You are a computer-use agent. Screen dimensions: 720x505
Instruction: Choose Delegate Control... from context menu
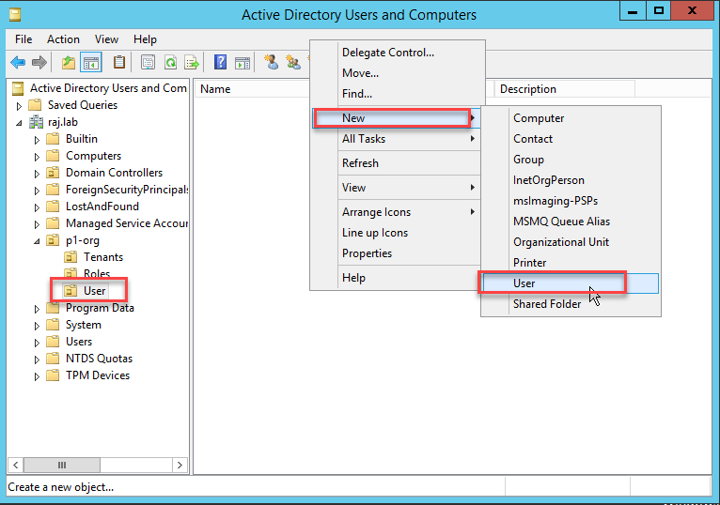(398, 53)
